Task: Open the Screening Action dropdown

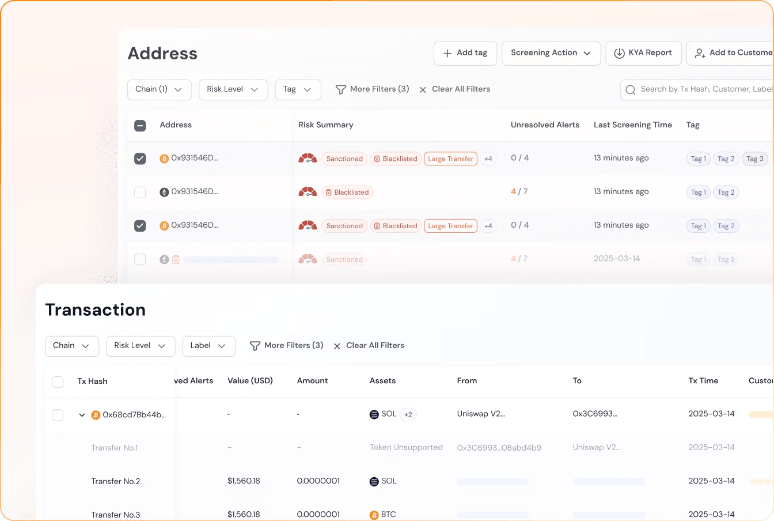Action: point(551,53)
